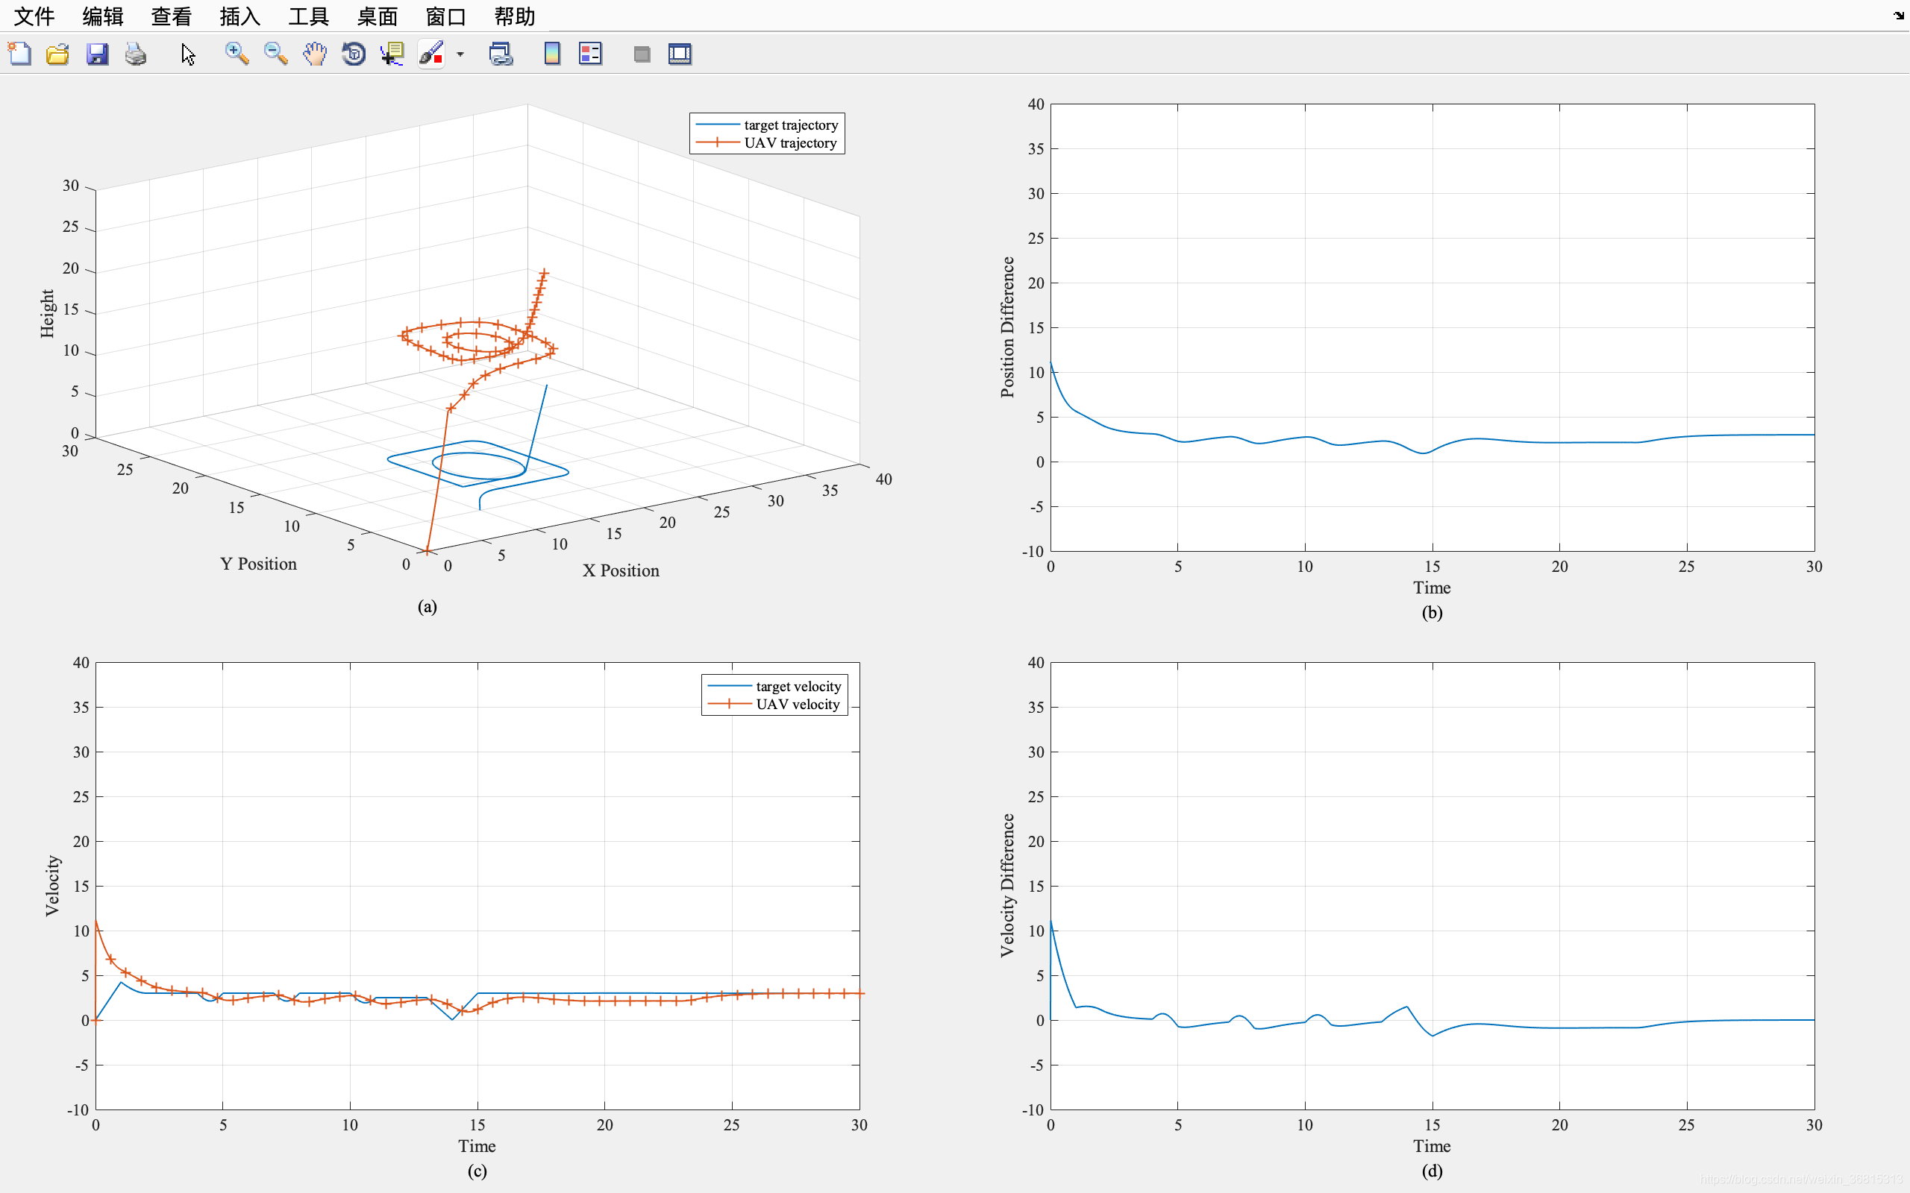Toggle Rotate 3D mode

(353, 54)
